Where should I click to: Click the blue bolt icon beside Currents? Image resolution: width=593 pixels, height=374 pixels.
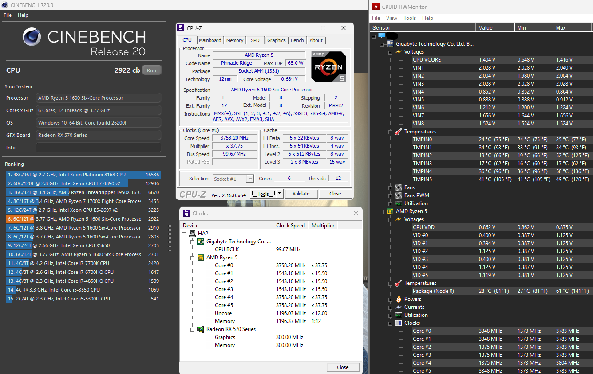coord(398,307)
